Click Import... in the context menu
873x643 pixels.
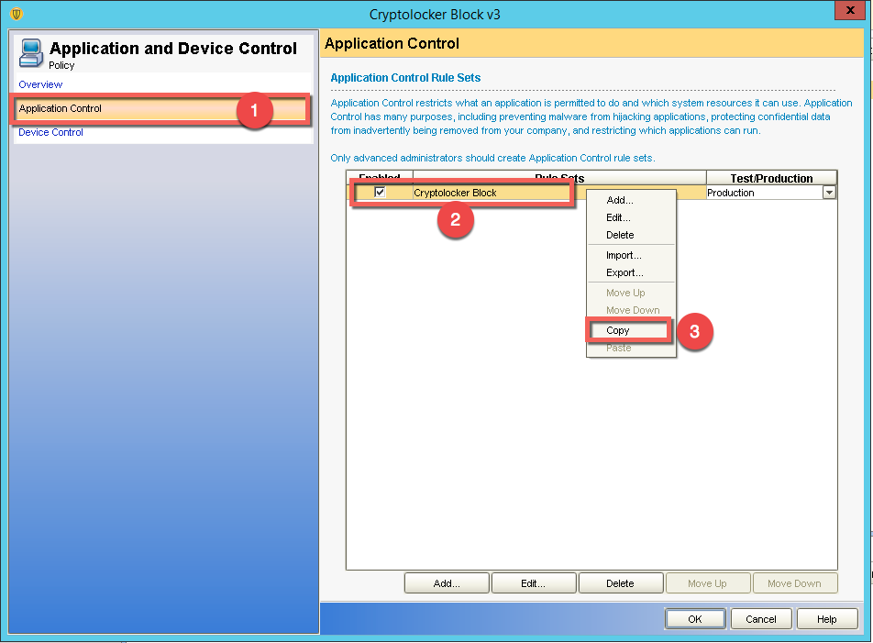tap(624, 255)
